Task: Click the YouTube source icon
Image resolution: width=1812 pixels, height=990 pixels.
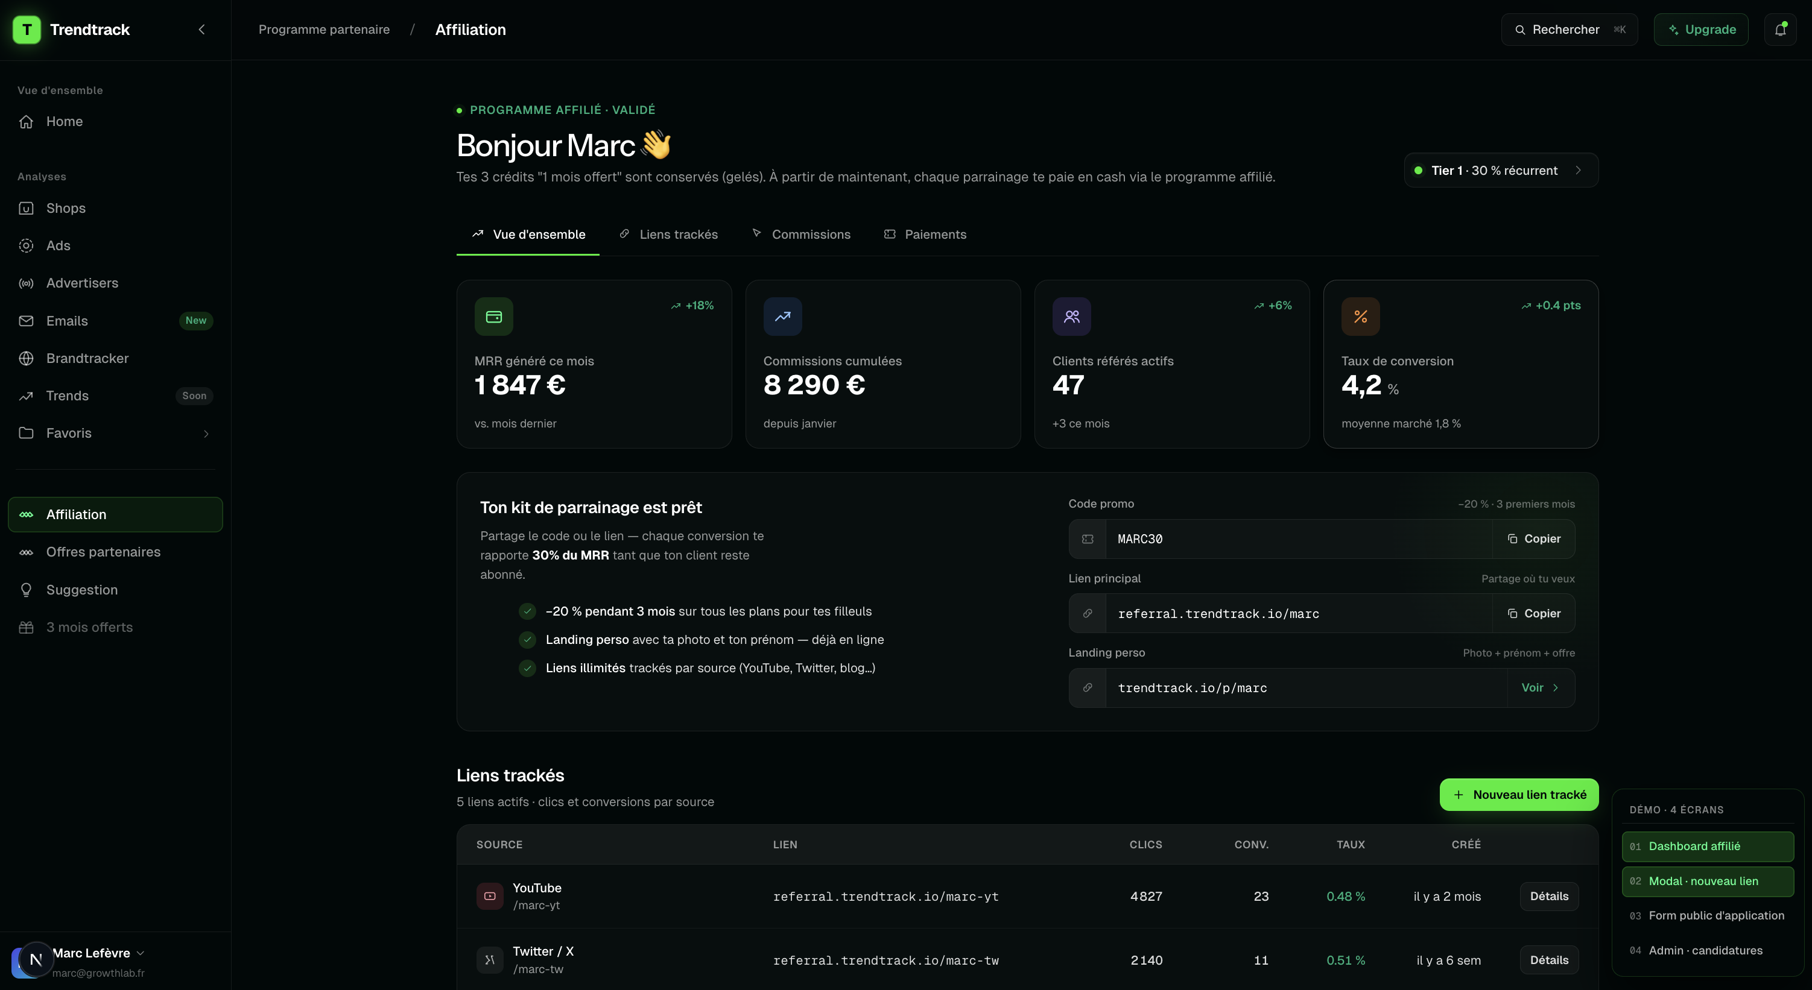Action: click(x=490, y=897)
